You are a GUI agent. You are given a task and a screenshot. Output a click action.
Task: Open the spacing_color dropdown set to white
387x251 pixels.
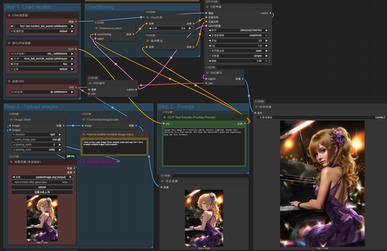pyautogui.click(x=37, y=150)
